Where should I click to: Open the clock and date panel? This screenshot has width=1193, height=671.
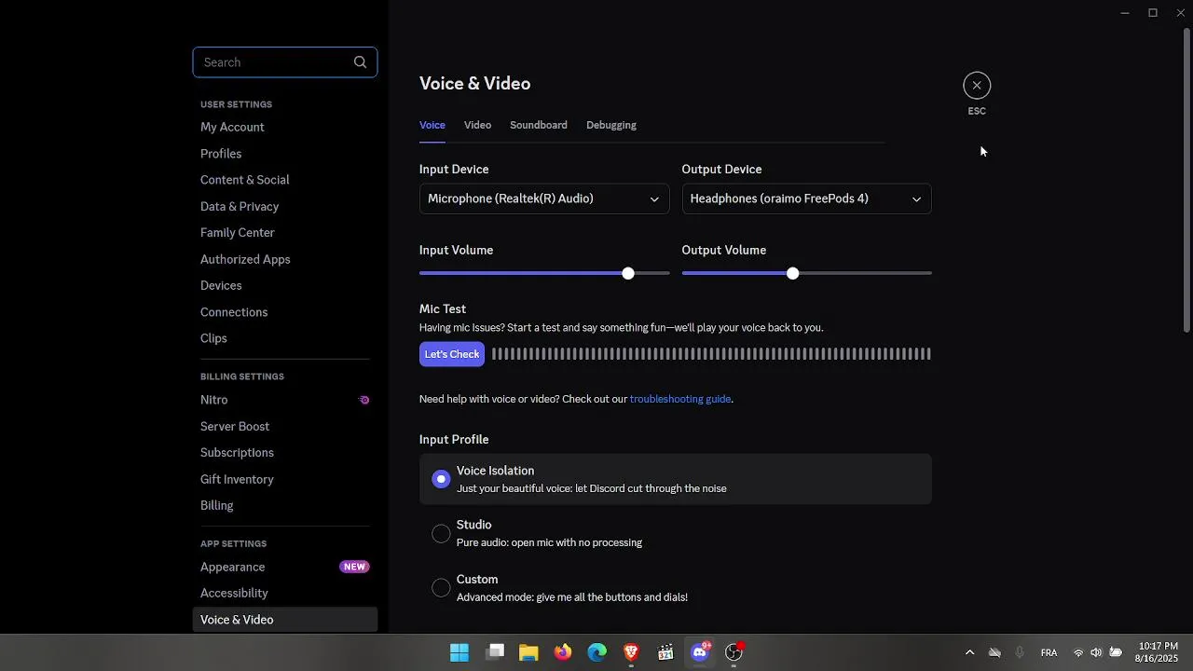click(x=1157, y=652)
